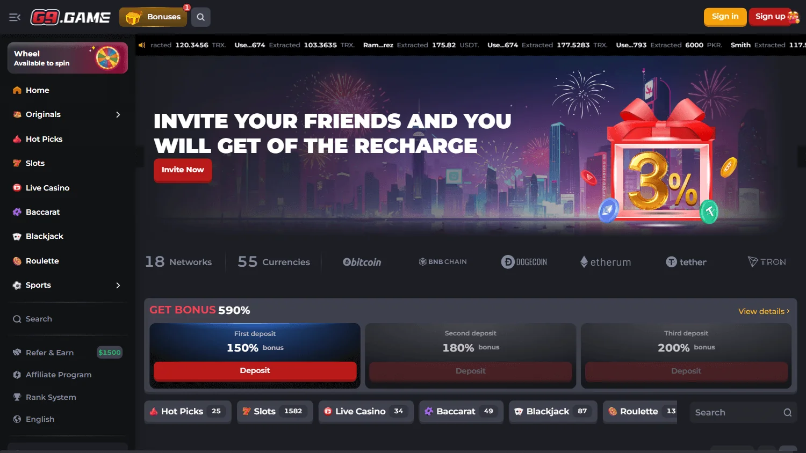Spin the Wheel banner icon

pyautogui.click(x=107, y=58)
